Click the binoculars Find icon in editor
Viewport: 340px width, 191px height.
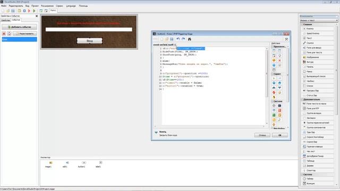[190, 39]
